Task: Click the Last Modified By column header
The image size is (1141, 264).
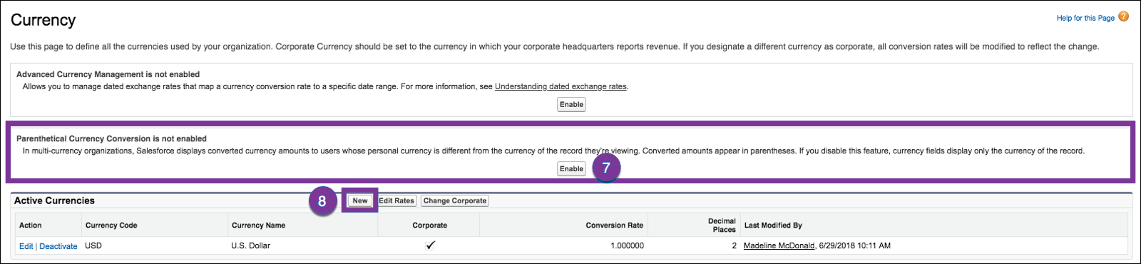Action: (x=773, y=225)
